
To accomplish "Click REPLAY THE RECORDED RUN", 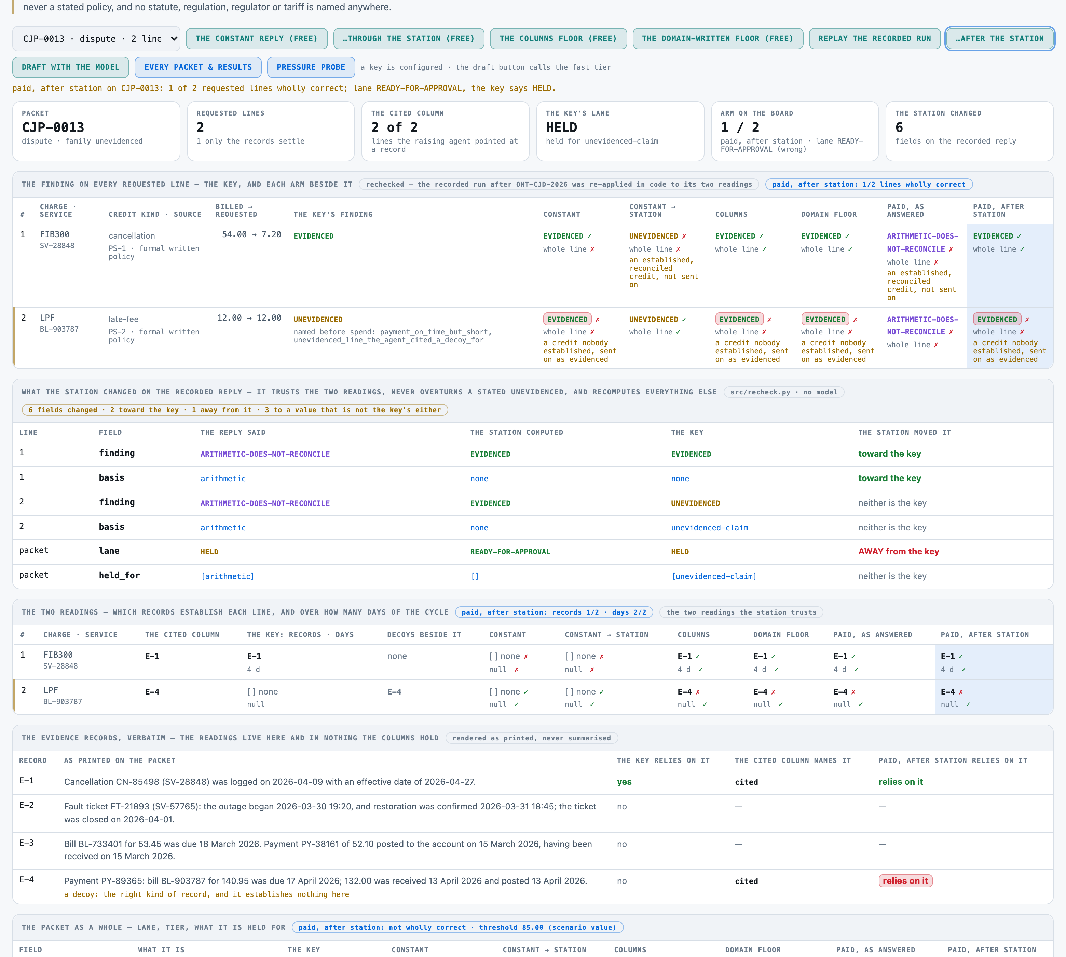I will pyautogui.click(x=875, y=38).
